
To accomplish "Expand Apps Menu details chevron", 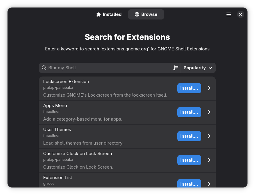I will tap(209, 112).
